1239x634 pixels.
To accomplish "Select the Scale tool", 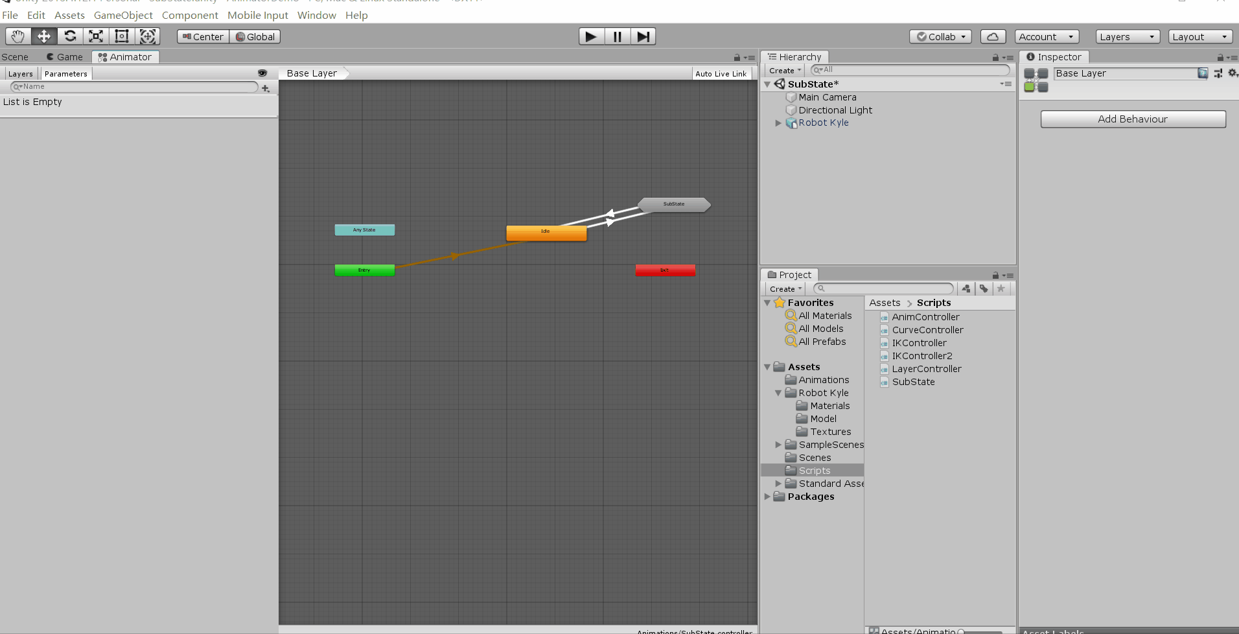I will 96,36.
